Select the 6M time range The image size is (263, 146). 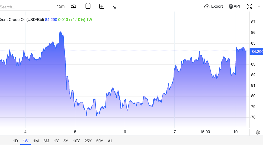(46, 141)
